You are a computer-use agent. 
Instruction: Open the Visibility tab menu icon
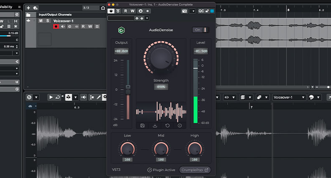[x=19, y=7]
